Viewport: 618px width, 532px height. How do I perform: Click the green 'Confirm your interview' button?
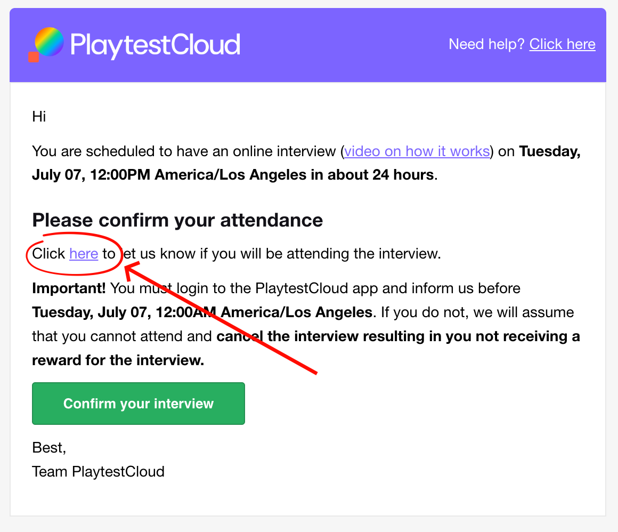coord(139,404)
